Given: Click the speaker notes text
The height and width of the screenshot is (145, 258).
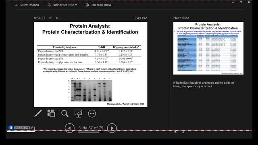Looking at the screenshot, I should [x=204, y=84].
